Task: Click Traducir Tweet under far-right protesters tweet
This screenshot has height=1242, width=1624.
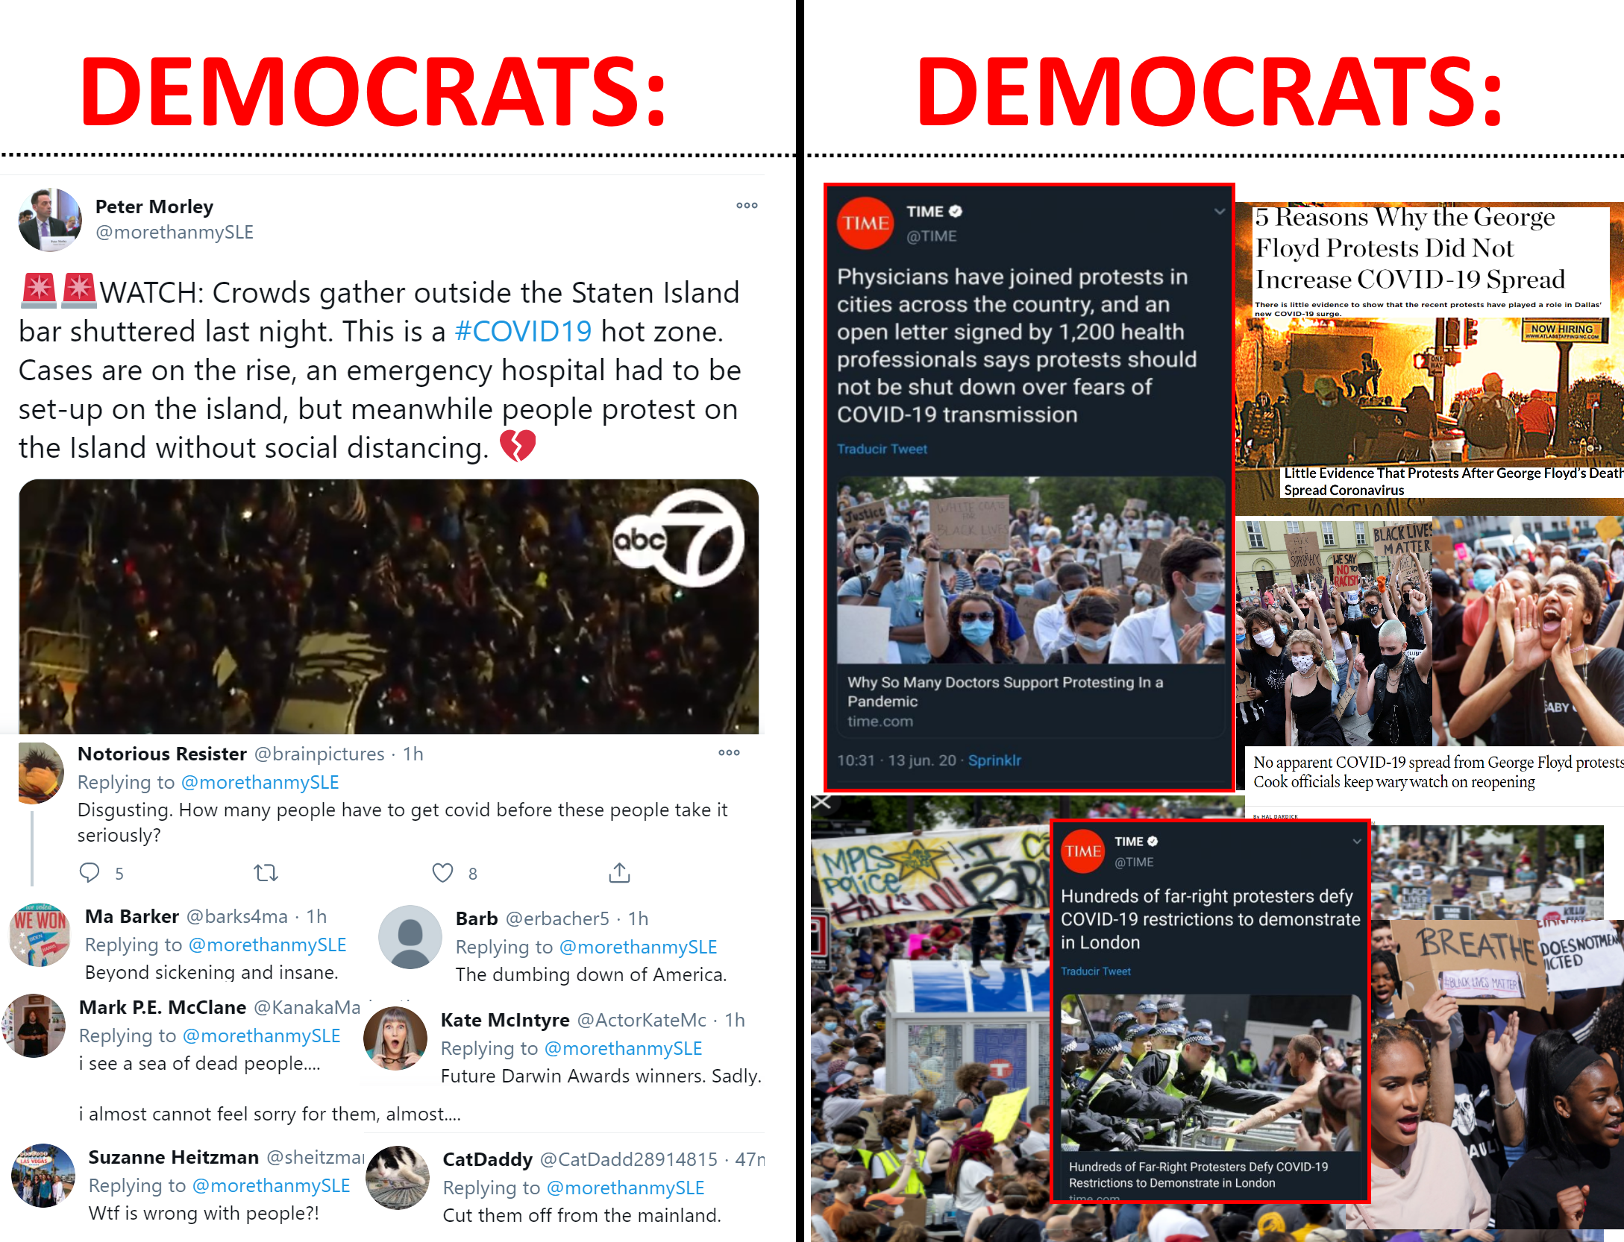Action: tap(1096, 971)
